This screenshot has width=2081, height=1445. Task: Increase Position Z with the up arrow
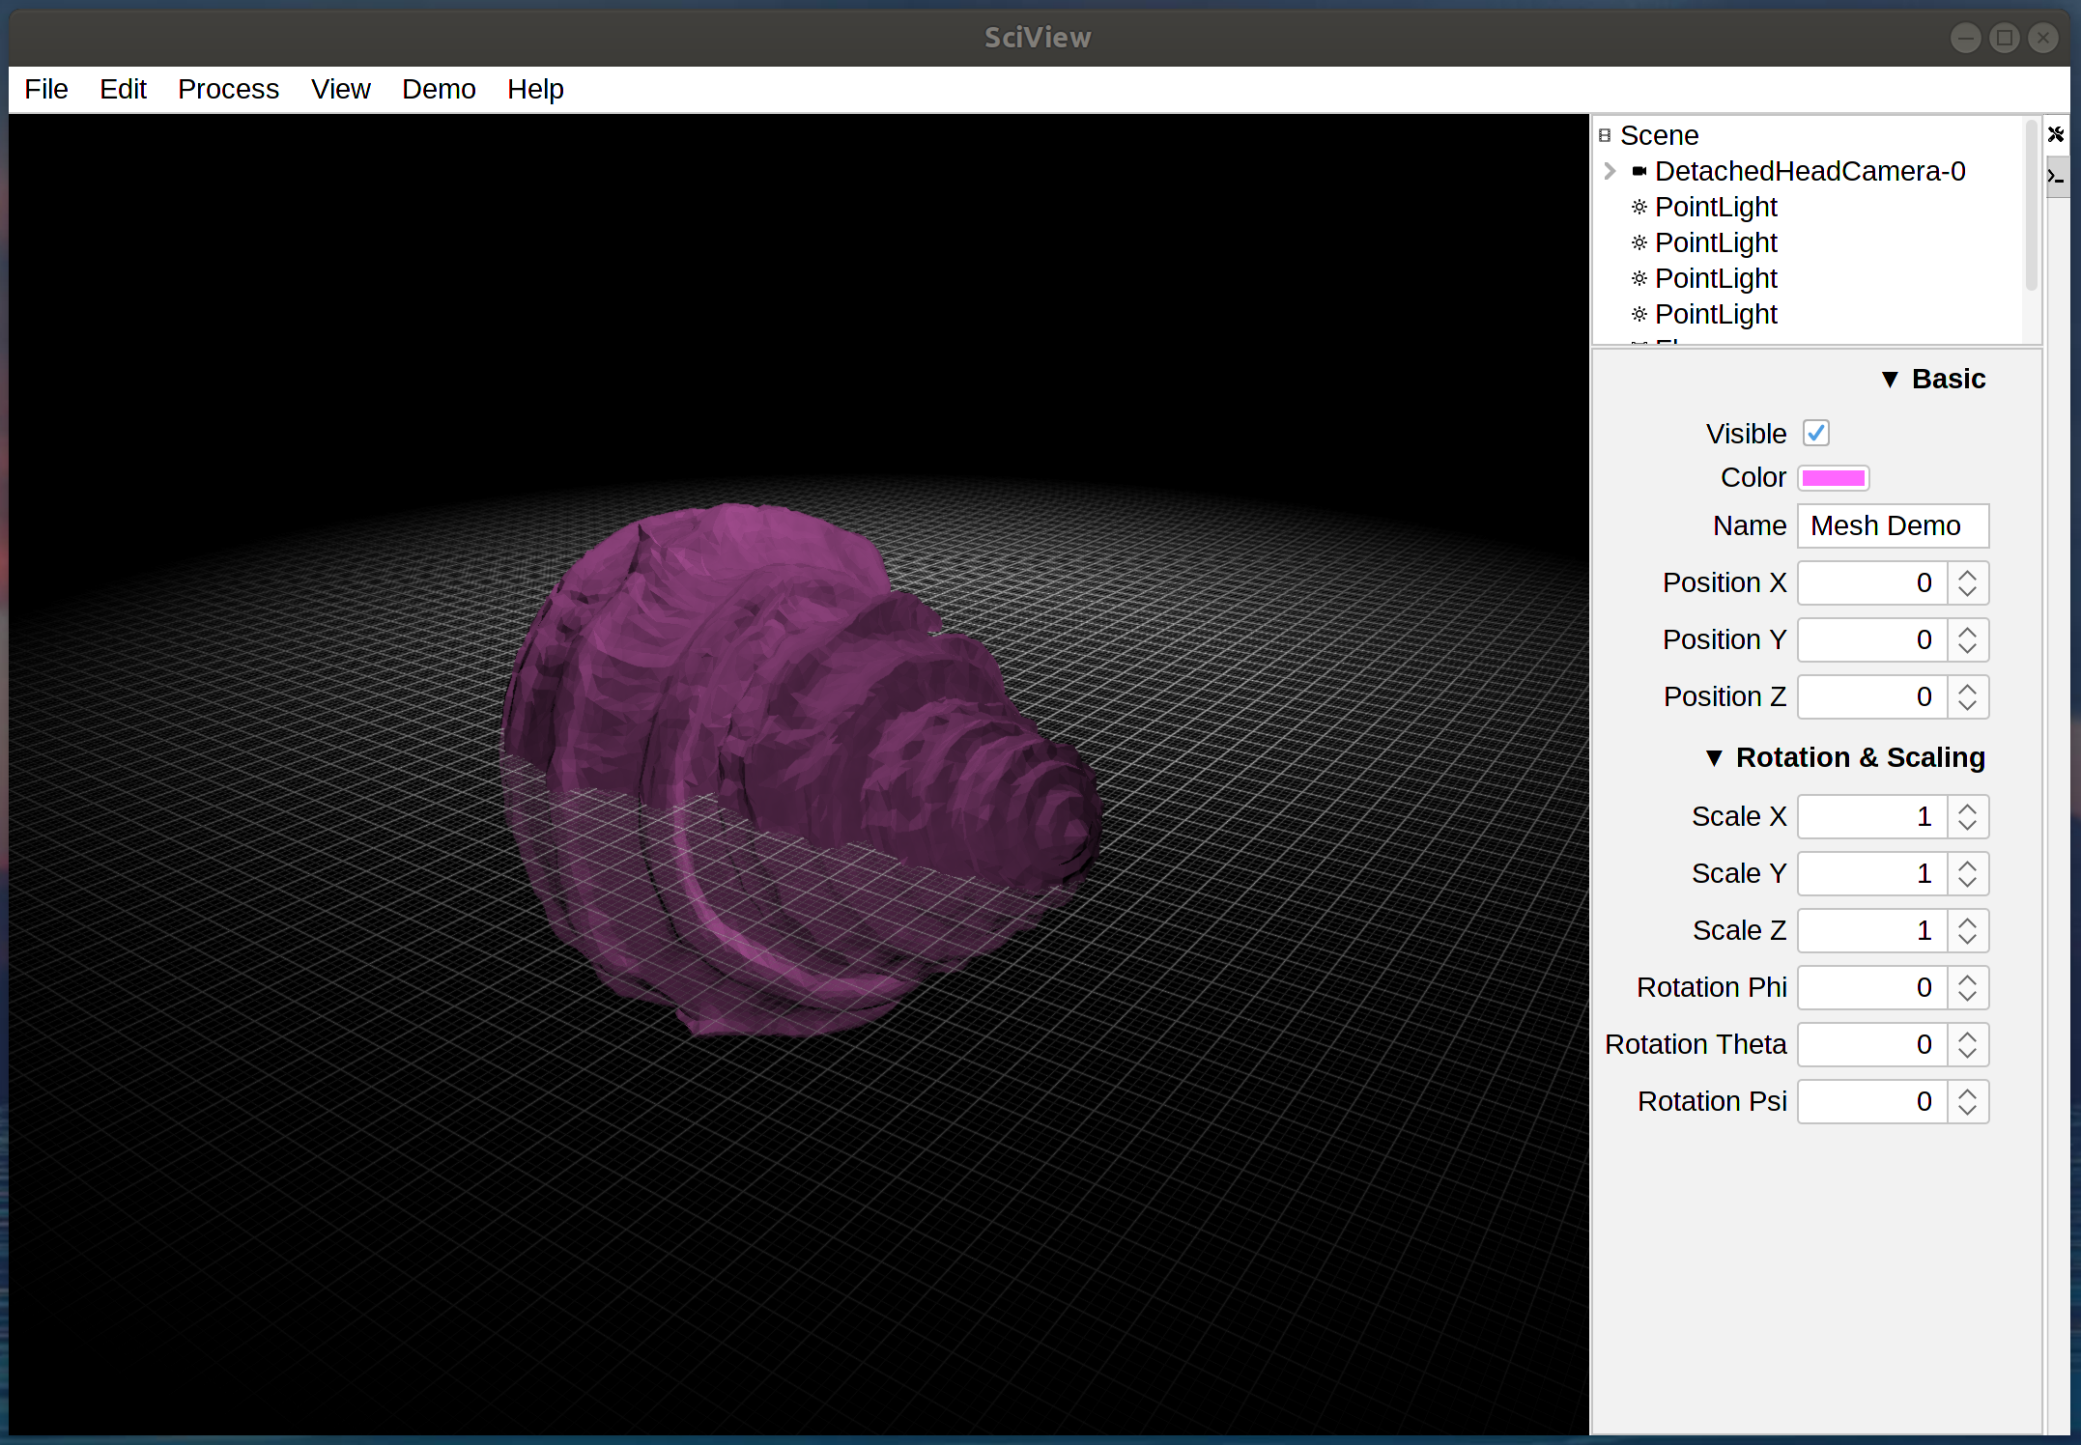click(1968, 687)
